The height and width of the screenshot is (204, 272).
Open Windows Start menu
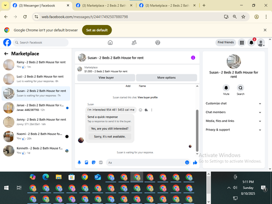7,188
